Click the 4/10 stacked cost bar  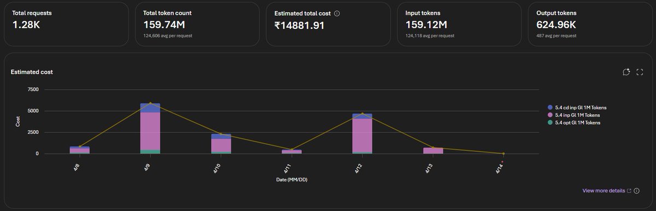pyautogui.click(x=221, y=144)
